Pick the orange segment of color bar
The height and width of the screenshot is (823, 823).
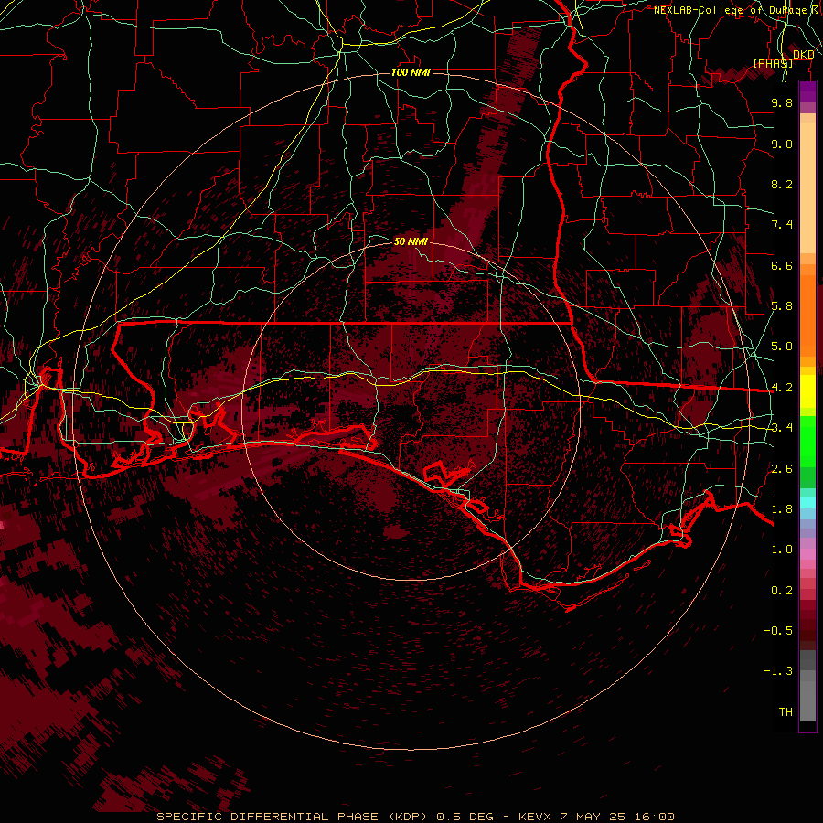coord(807,315)
